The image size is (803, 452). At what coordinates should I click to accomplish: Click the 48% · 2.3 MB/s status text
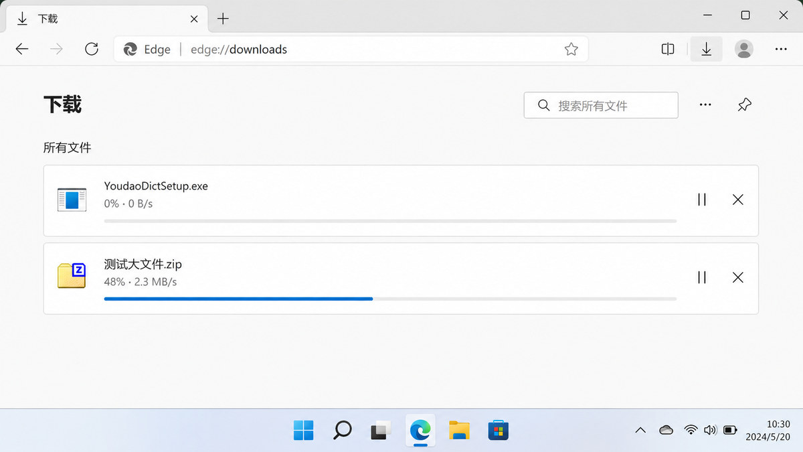(x=141, y=282)
